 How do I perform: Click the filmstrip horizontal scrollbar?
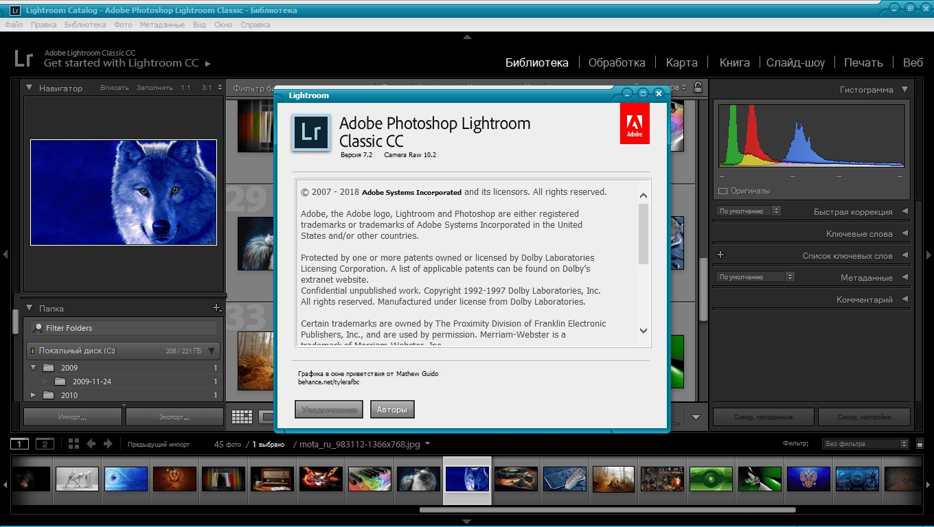coord(607,510)
